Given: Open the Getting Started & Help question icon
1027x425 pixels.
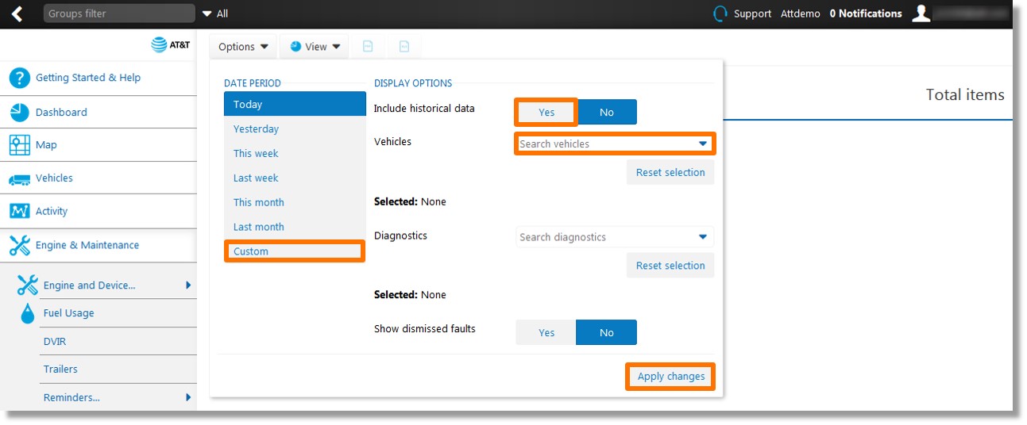Looking at the screenshot, I should [x=20, y=78].
